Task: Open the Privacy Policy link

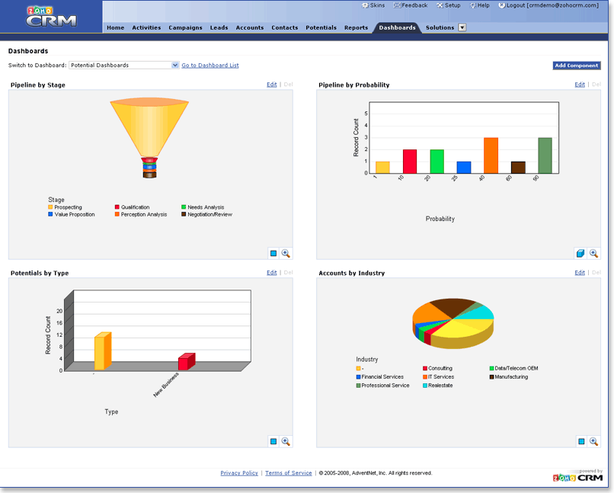Action: pyautogui.click(x=239, y=473)
